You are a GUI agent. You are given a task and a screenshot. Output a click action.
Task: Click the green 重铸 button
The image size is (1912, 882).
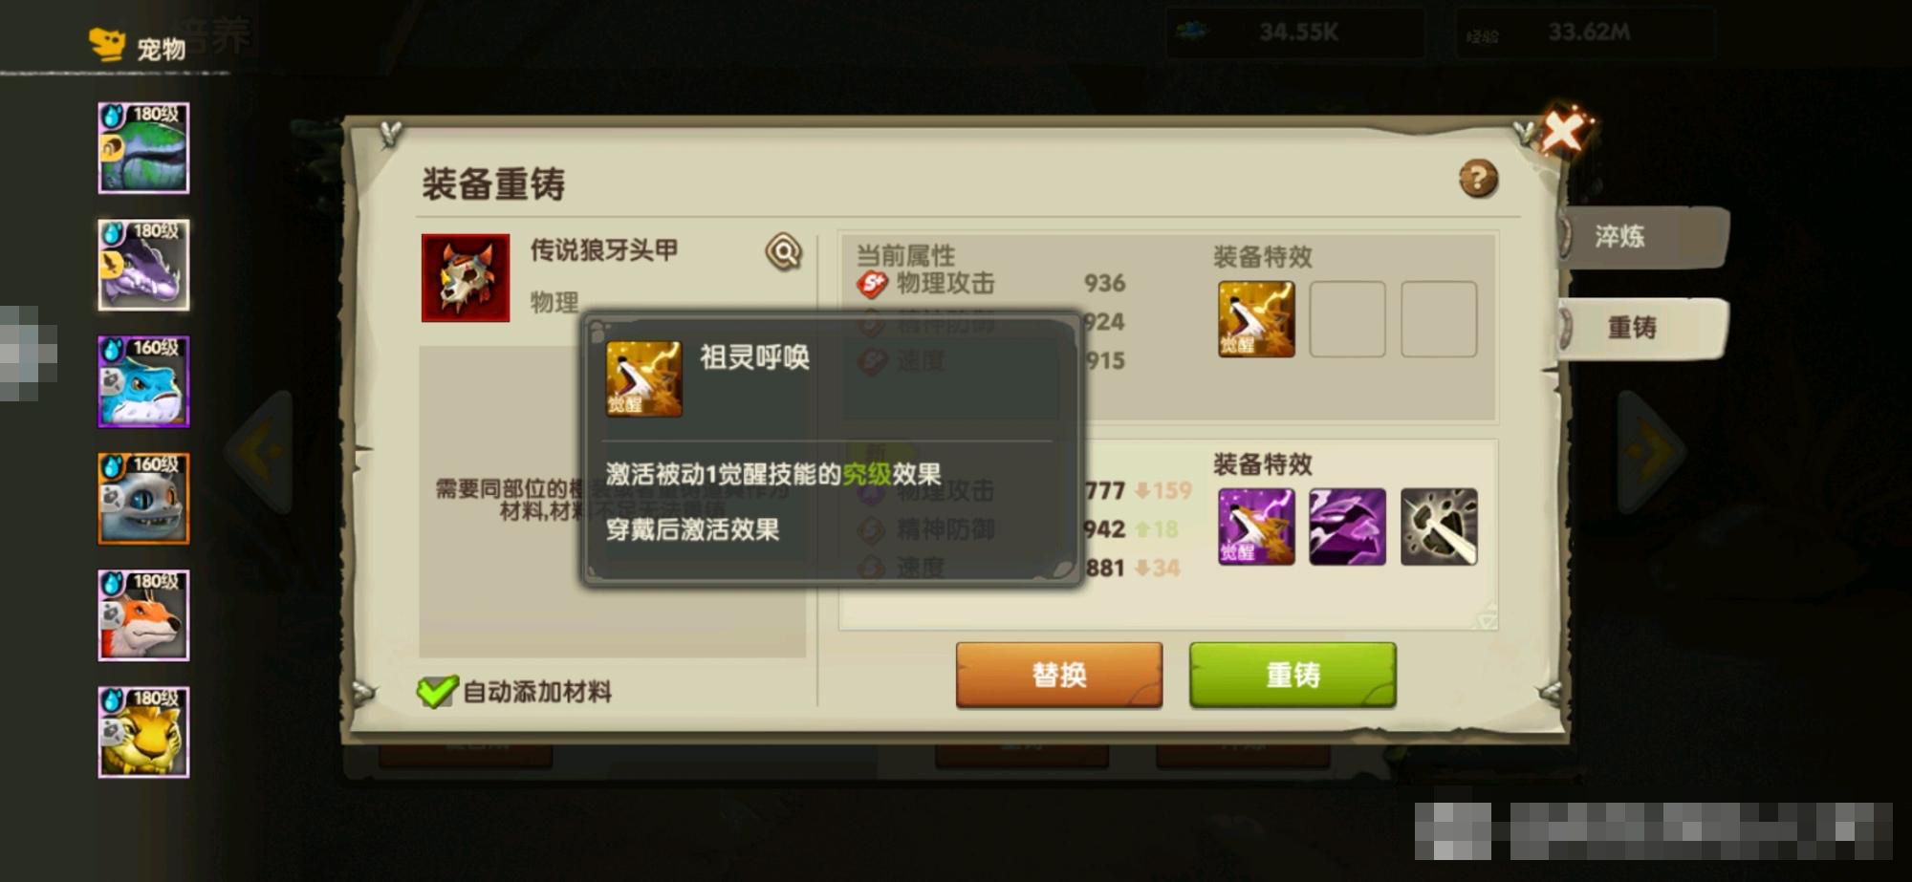(1293, 675)
